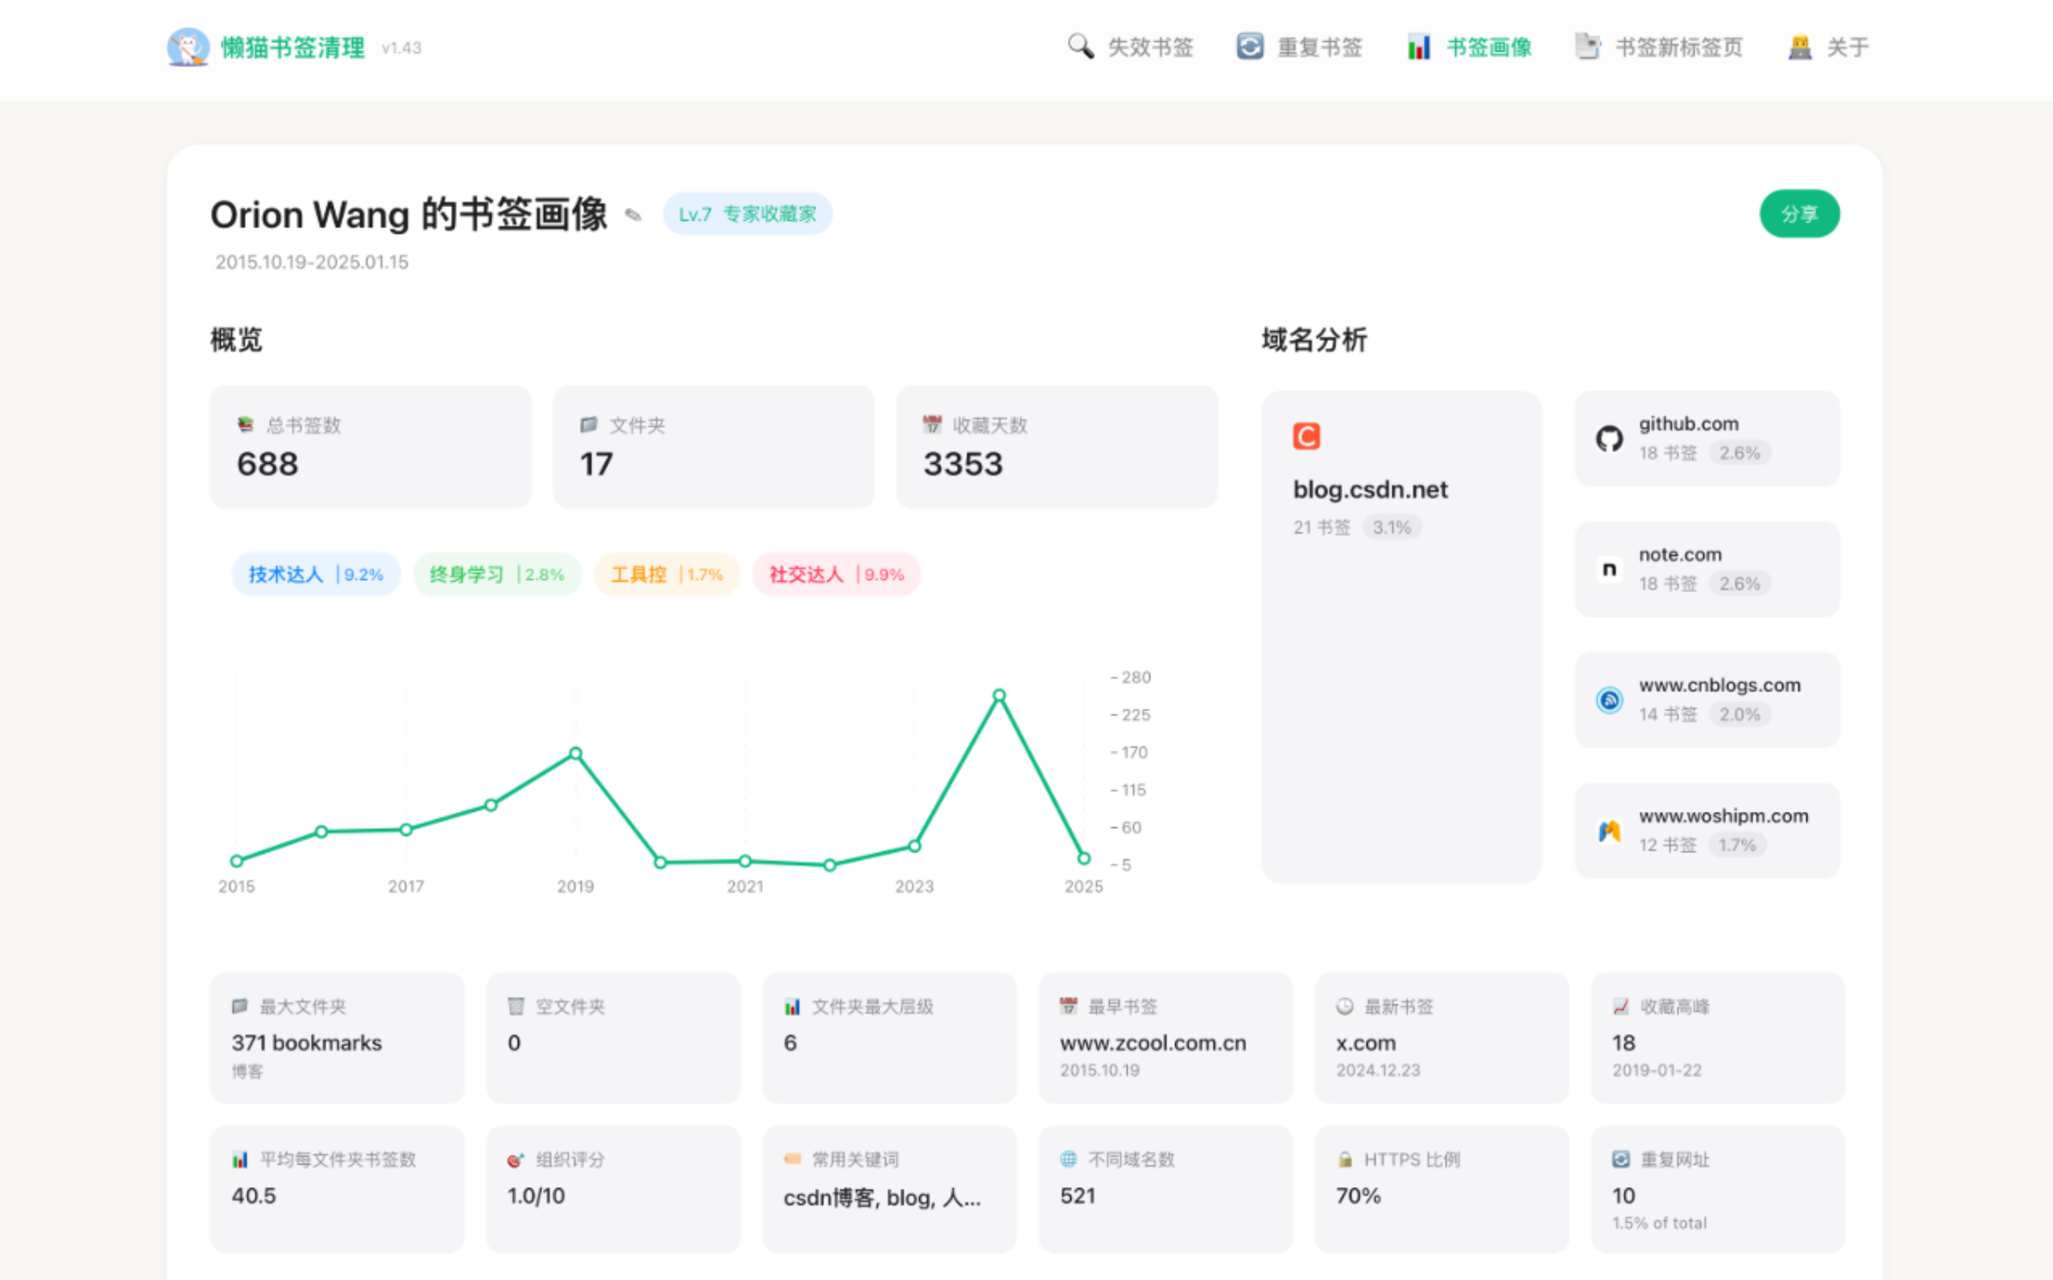Open the blog.csdn.net domain card
The height and width of the screenshot is (1280, 2053).
(1401, 636)
